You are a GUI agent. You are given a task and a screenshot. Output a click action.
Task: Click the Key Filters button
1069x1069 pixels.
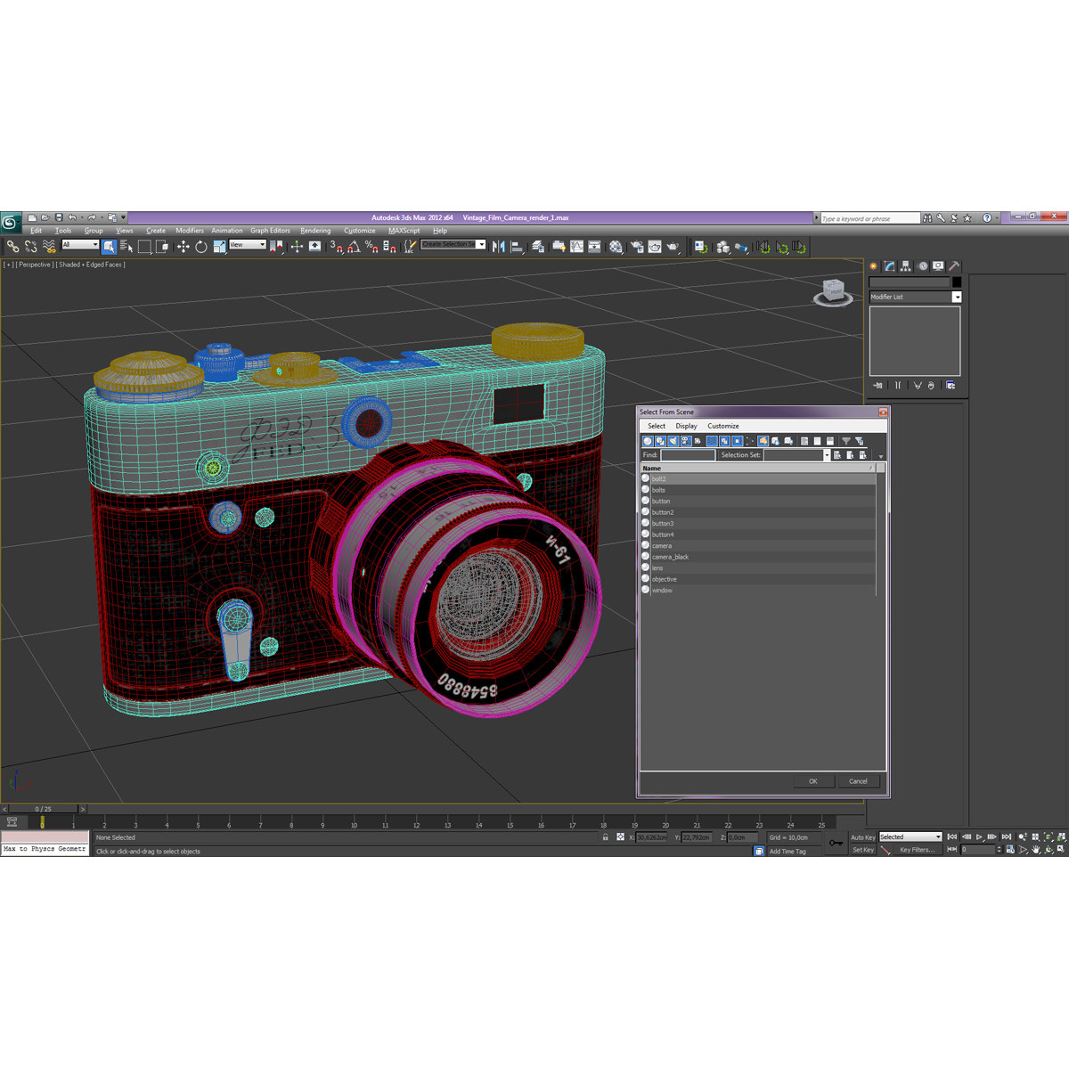click(x=918, y=850)
